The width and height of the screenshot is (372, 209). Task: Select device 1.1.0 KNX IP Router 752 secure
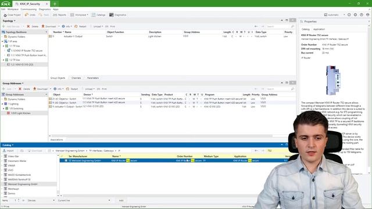coord(26,51)
